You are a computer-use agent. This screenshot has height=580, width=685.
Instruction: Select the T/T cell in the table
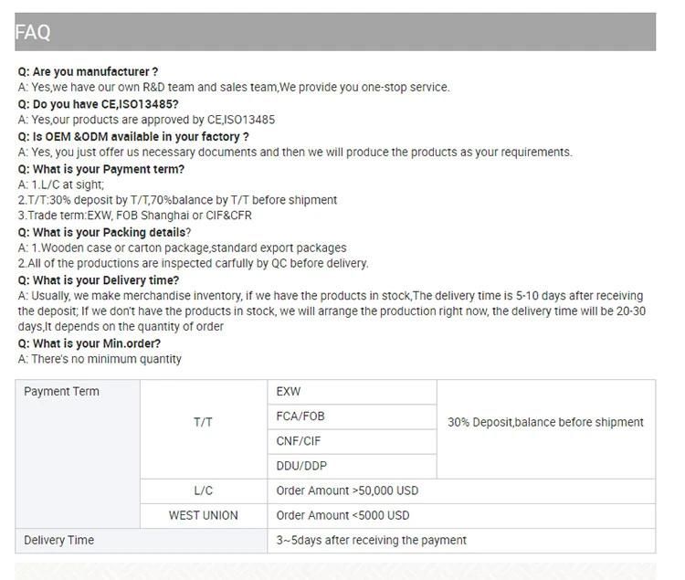pos(204,429)
